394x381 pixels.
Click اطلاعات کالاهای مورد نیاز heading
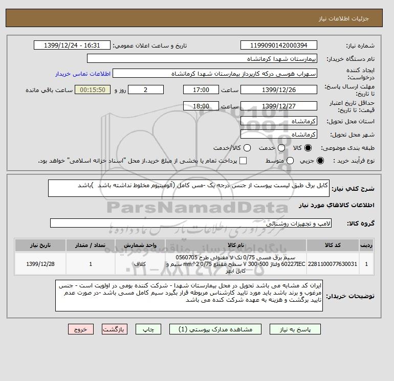pyautogui.click(x=337, y=205)
